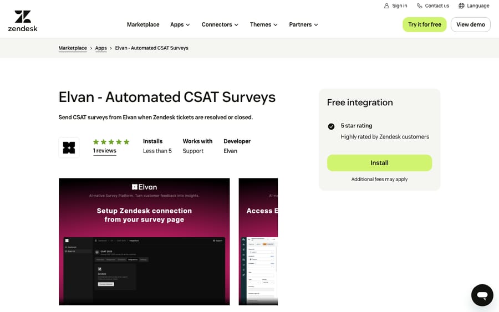Image resolution: width=499 pixels, height=312 pixels.
Task: Open the partially visible second screenshot
Action: pos(258,242)
